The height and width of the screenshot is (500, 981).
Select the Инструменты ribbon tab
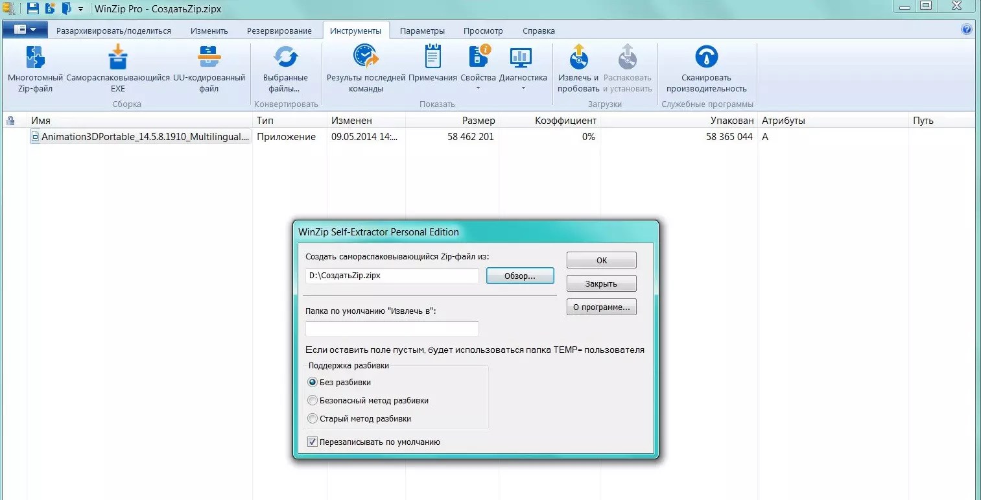355,30
